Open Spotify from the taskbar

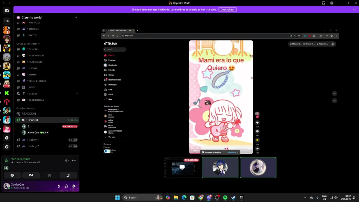[225, 198]
